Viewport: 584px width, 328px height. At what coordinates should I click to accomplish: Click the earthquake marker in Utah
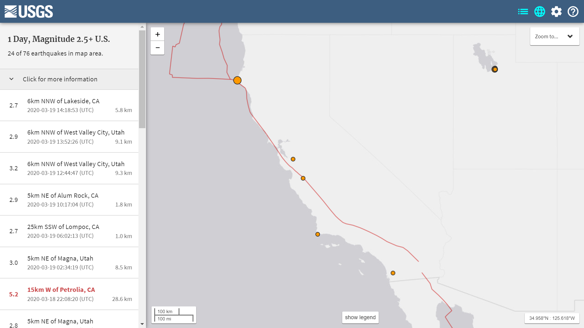[495, 70]
